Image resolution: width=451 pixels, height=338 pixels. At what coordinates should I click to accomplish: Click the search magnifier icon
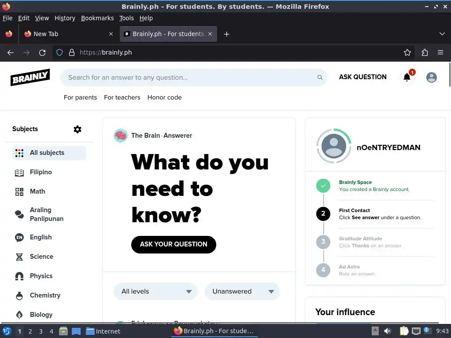[x=320, y=77]
